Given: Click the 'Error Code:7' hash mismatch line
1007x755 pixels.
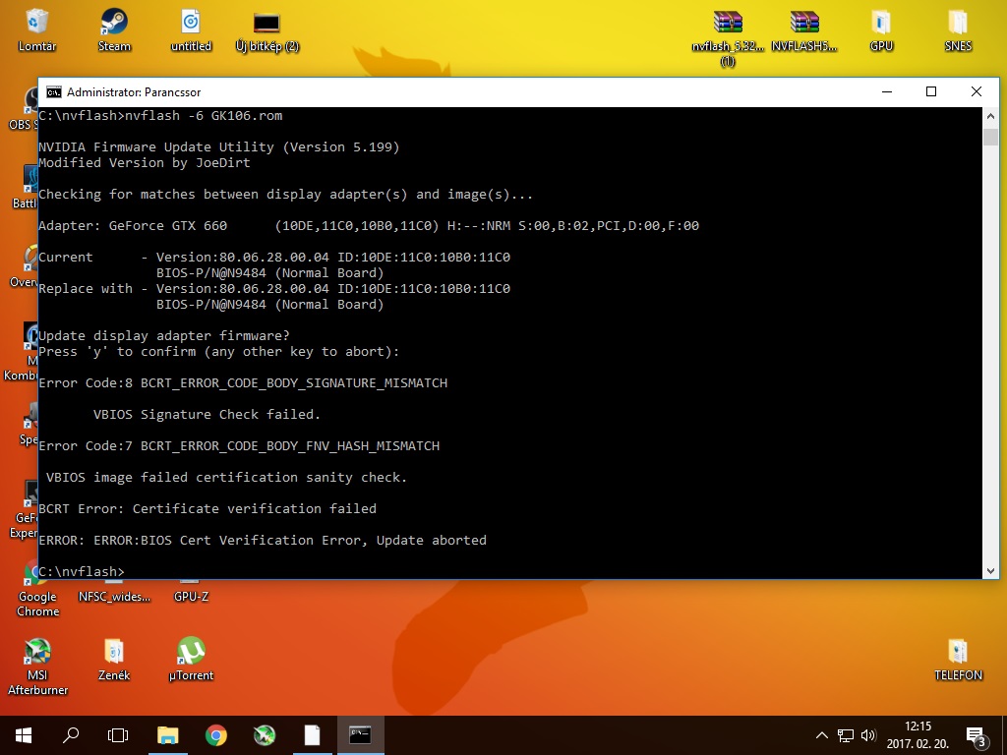Looking at the screenshot, I should click(239, 446).
